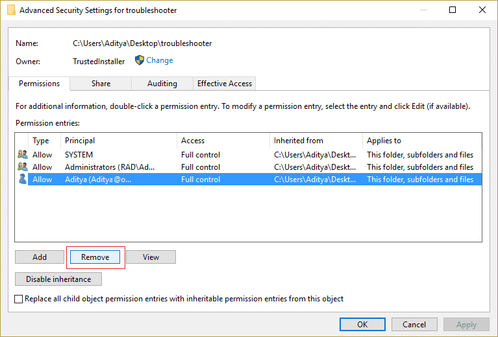The image size is (498, 337).
Task: Switch to the Share tab
Action: (101, 84)
